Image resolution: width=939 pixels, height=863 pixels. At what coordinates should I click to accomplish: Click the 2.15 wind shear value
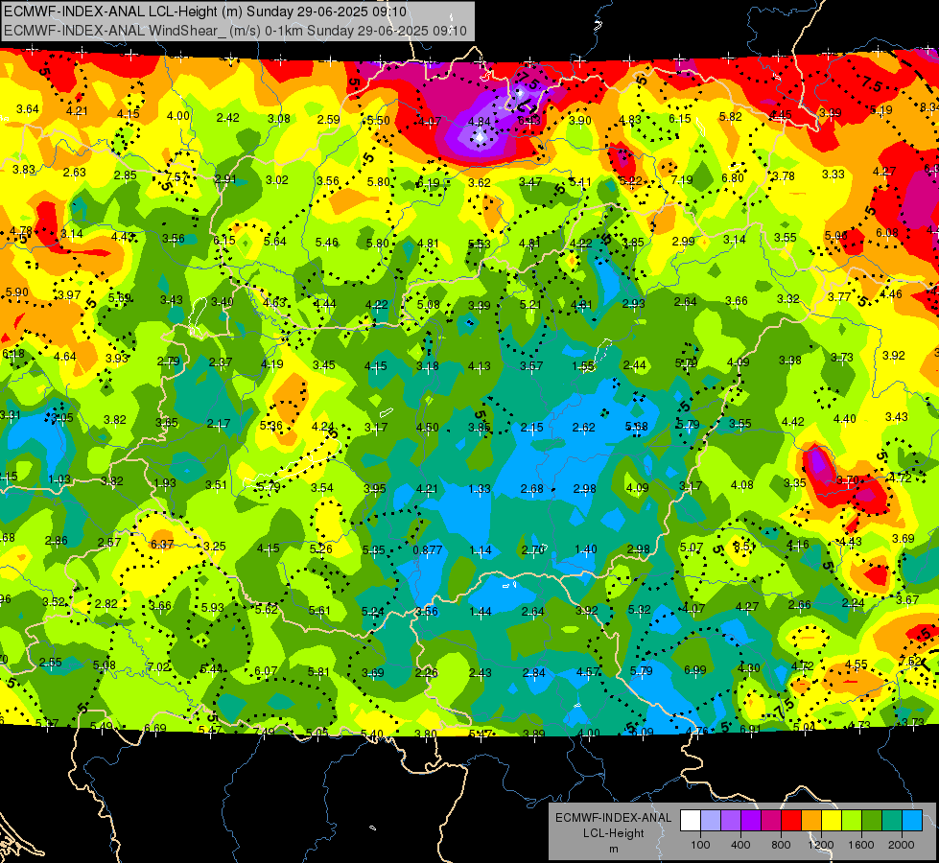click(531, 427)
